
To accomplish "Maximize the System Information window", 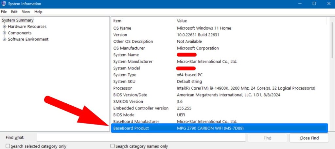I will 314,4.
